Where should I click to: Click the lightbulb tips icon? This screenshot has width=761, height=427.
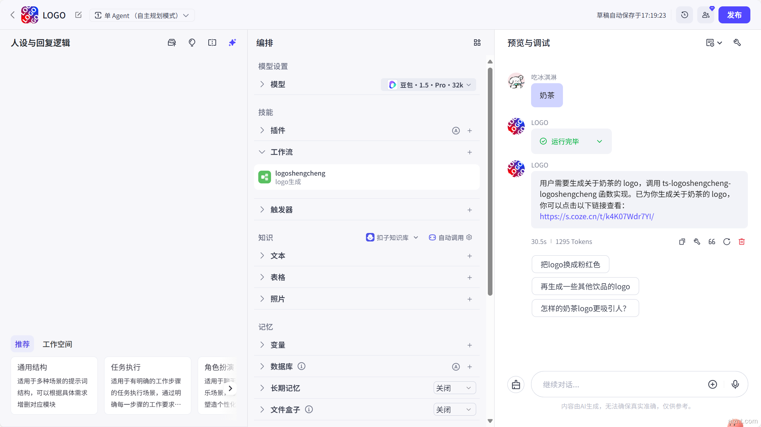click(x=192, y=42)
